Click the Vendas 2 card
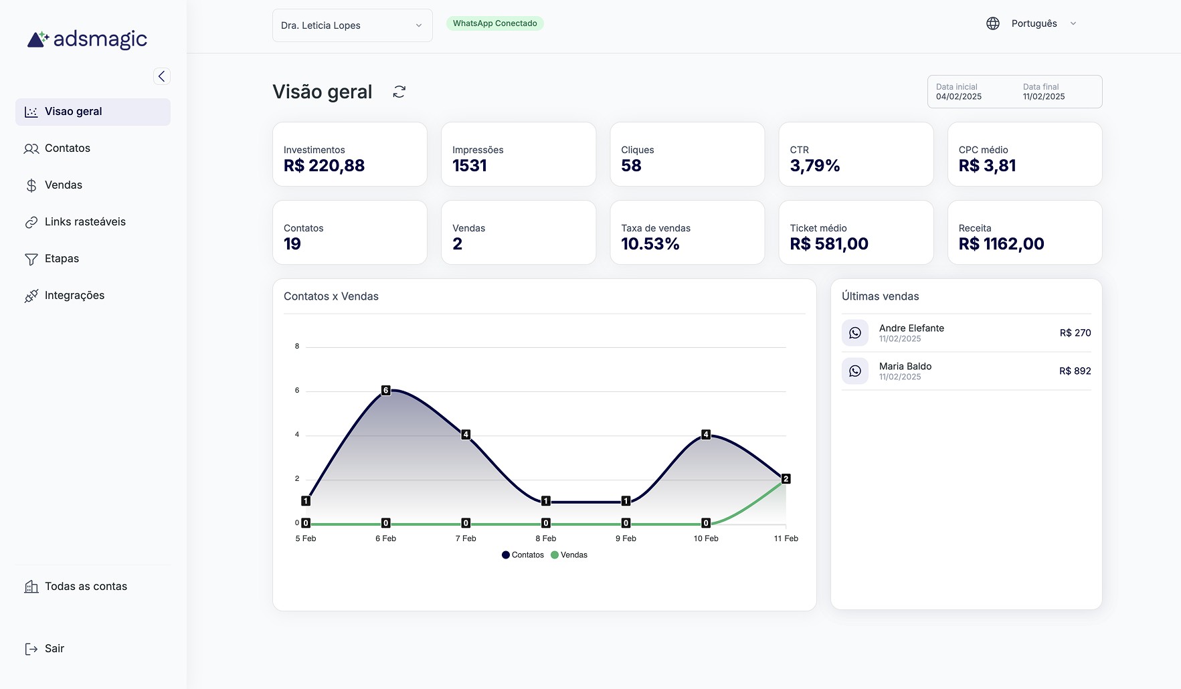The image size is (1181, 689). (x=519, y=232)
